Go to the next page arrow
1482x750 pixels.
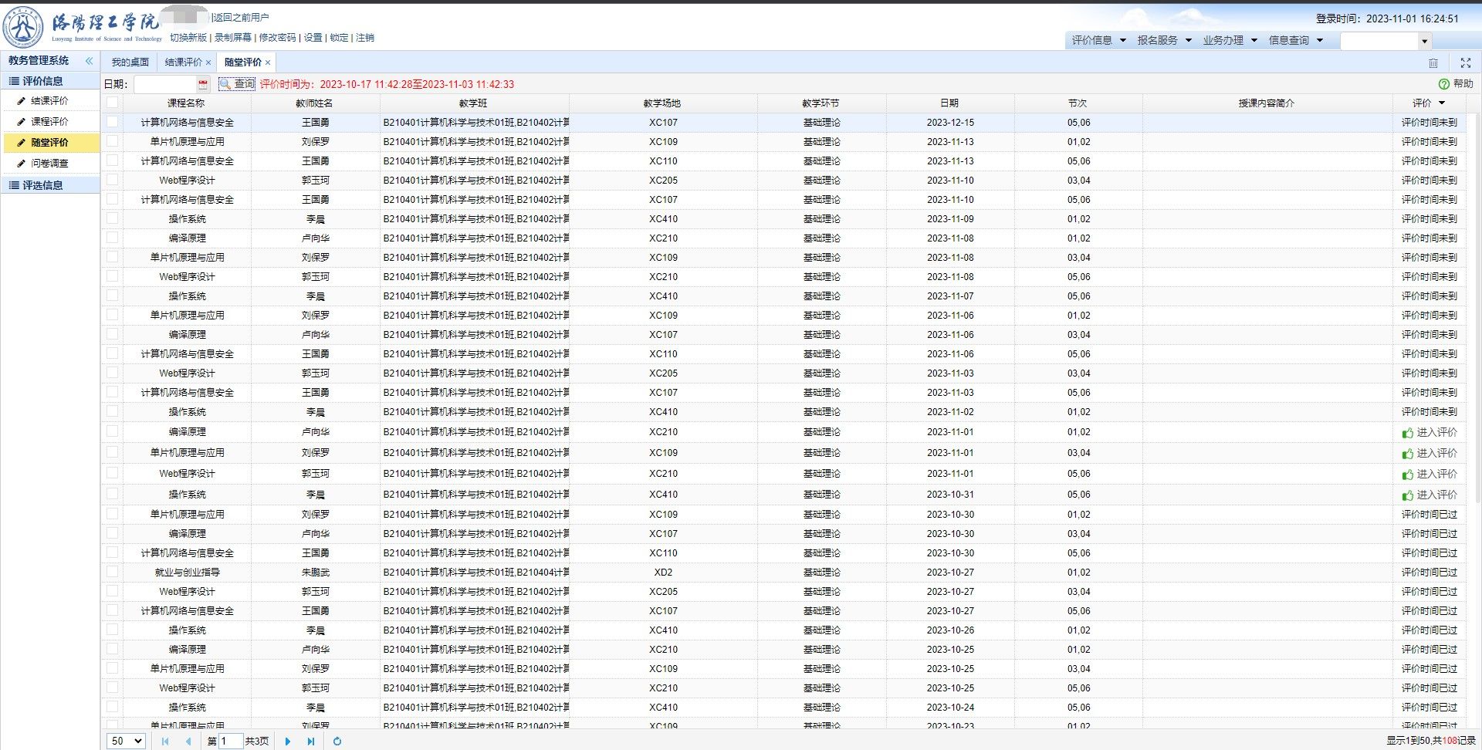pos(288,741)
